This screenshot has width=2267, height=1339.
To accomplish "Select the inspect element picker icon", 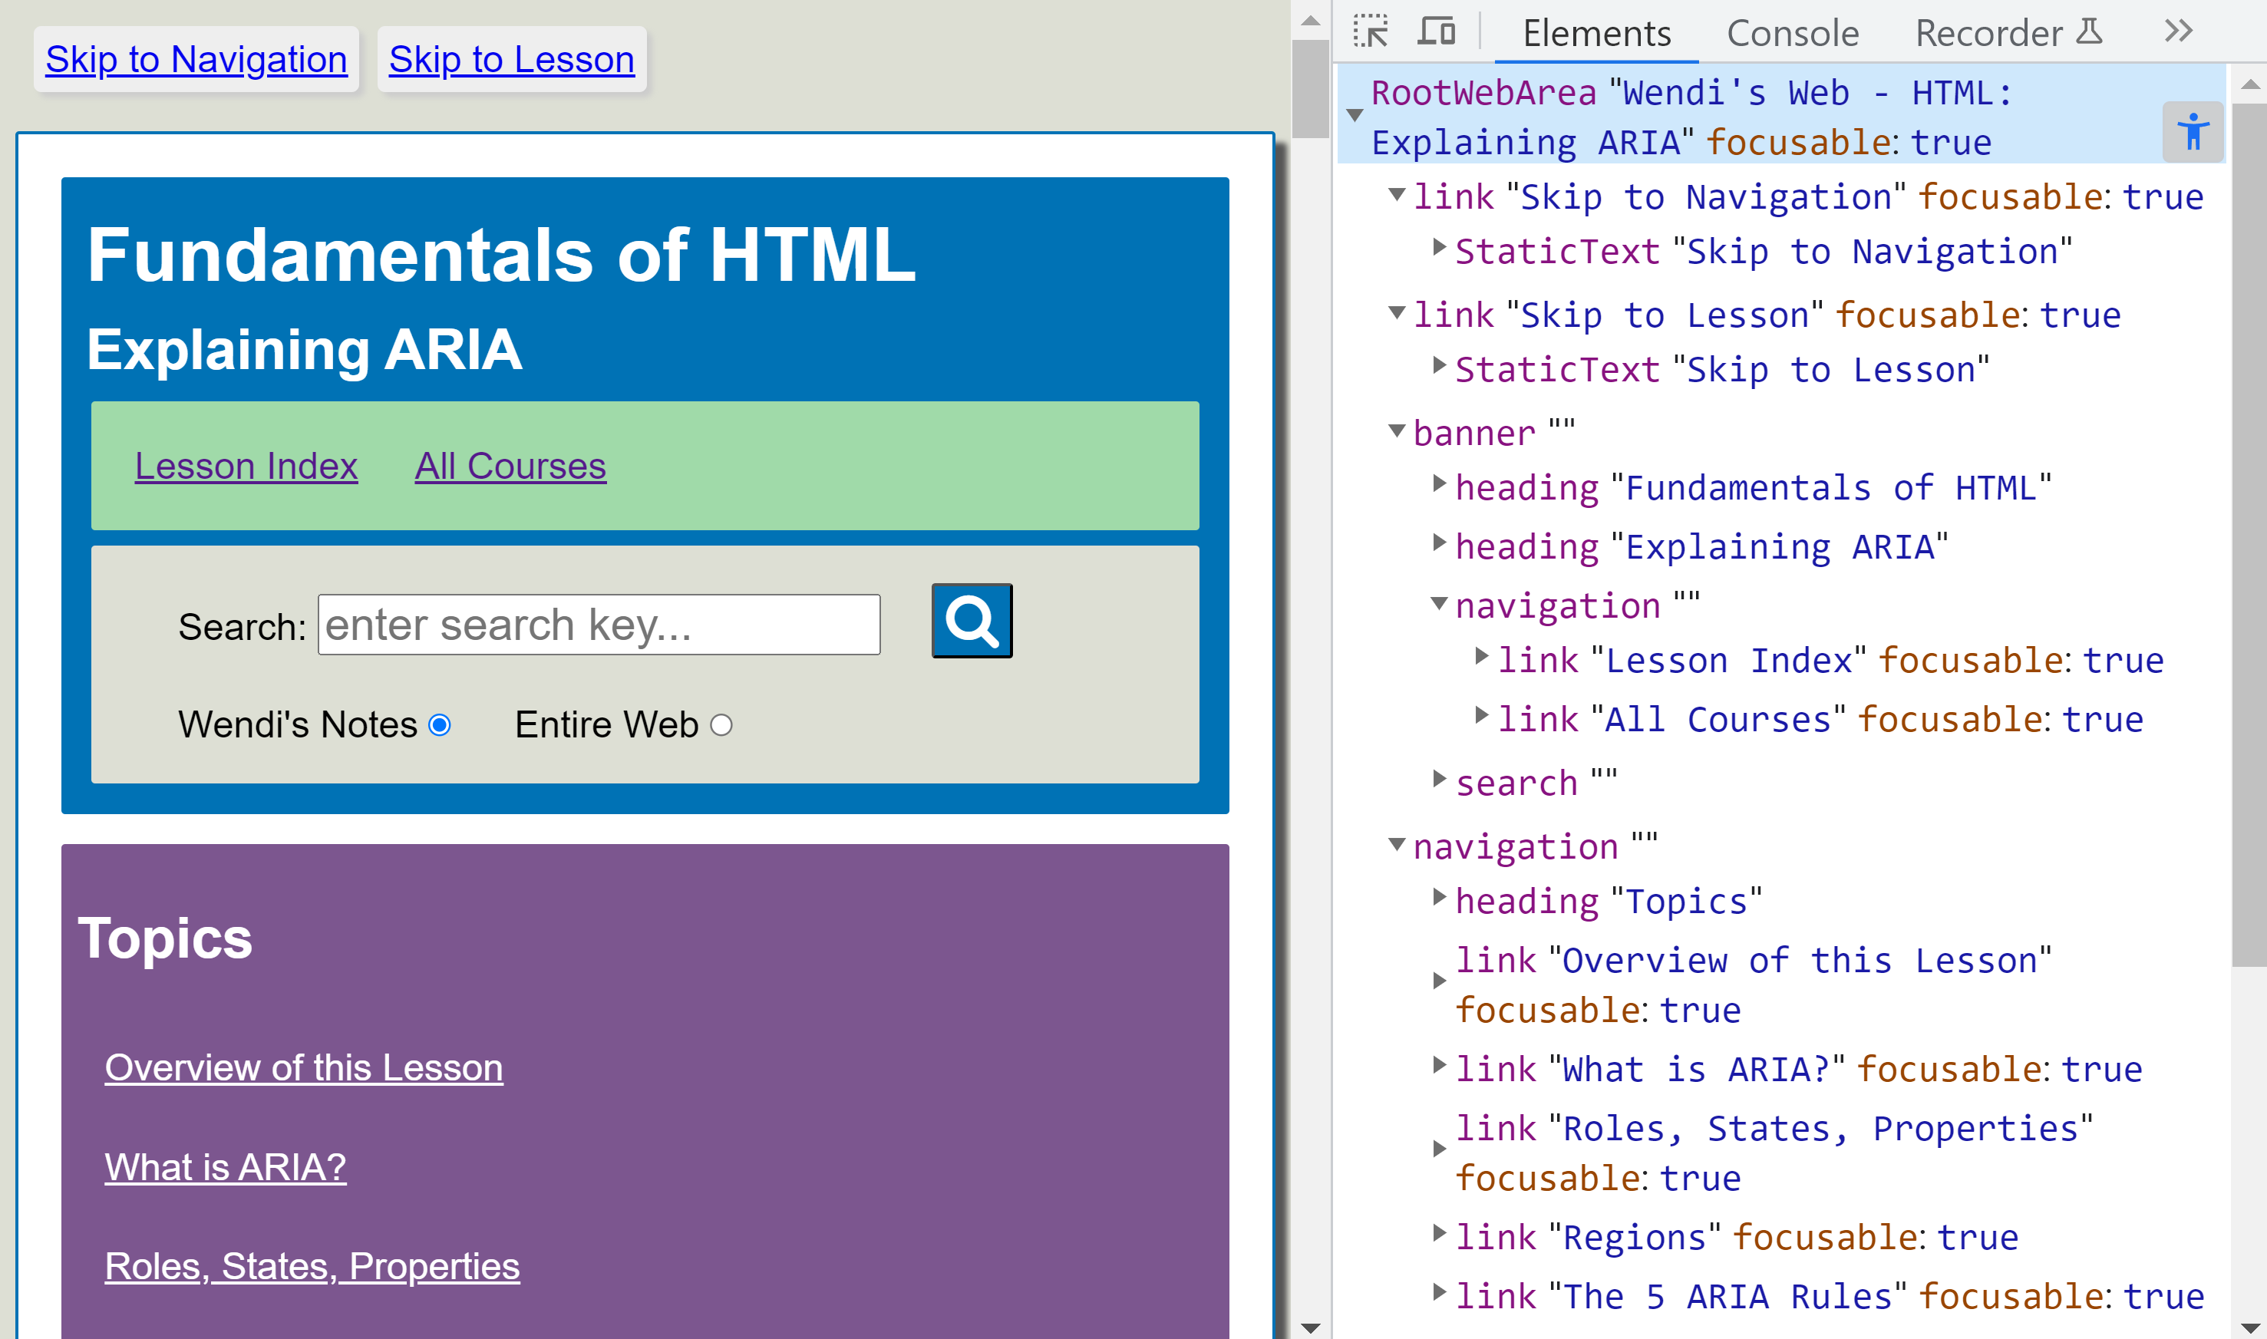I will (1371, 31).
